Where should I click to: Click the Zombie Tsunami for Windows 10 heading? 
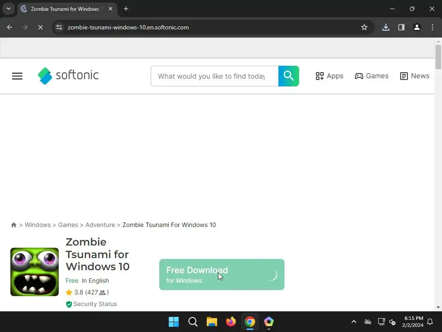(98, 254)
